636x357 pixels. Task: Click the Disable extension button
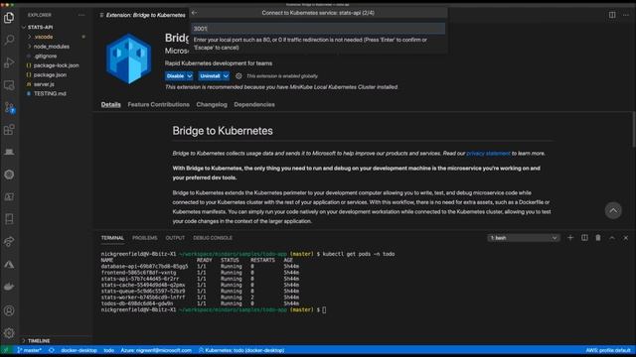coord(175,76)
